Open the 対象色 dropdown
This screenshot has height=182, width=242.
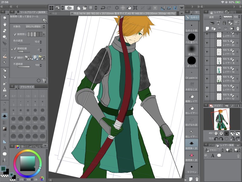tap(35, 27)
